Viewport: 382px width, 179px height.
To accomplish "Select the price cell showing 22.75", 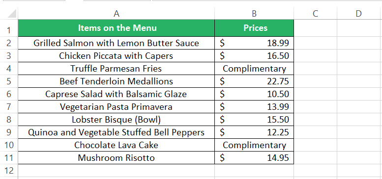I will point(254,81).
